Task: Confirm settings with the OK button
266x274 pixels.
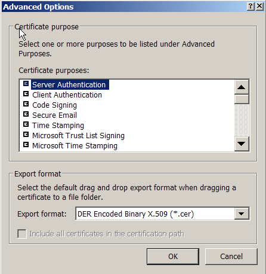Action: 173,257
